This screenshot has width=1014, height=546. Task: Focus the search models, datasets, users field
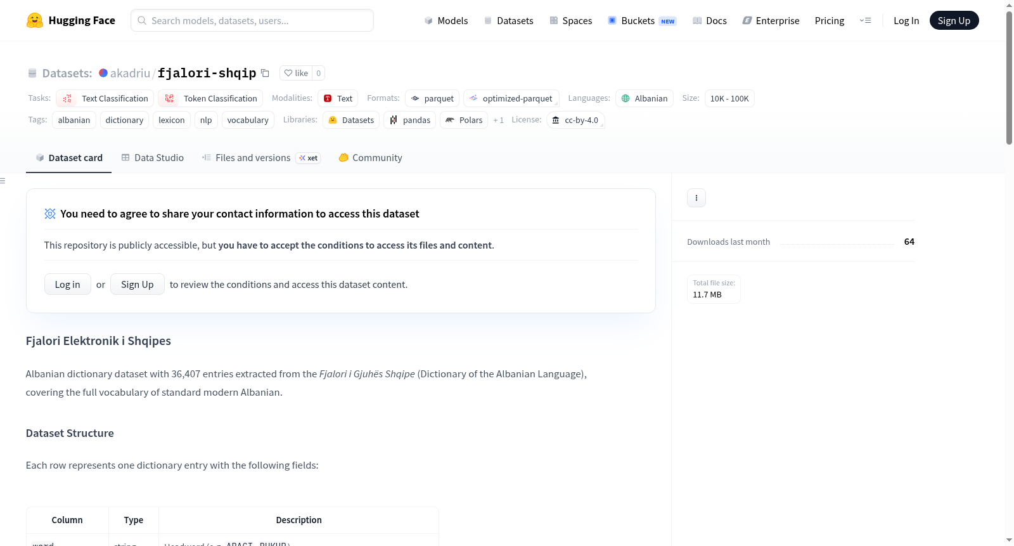click(x=252, y=20)
